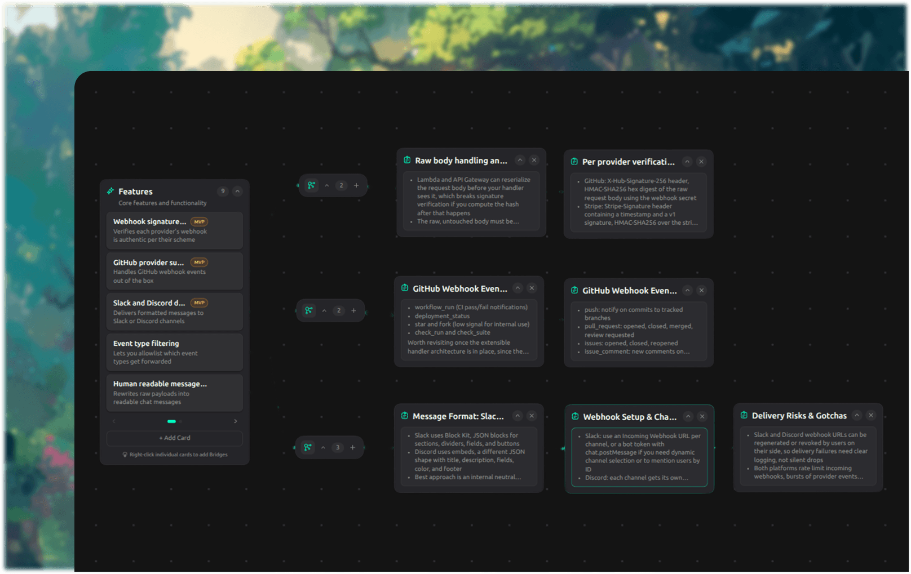This screenshot has height=574, width=911.
Task: Select the 'Delivery Risks & Gotchas' title
Action: pyautogui.click(x=799, y=416)
